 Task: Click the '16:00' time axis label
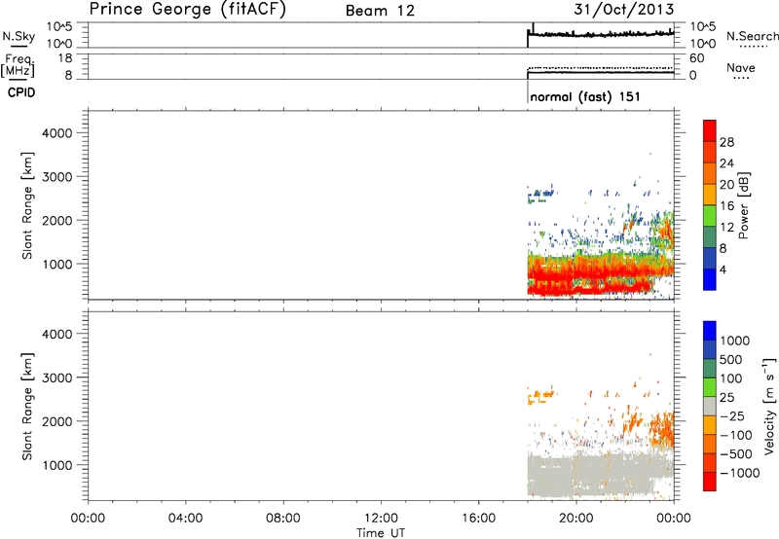click(x=478, y=519)
